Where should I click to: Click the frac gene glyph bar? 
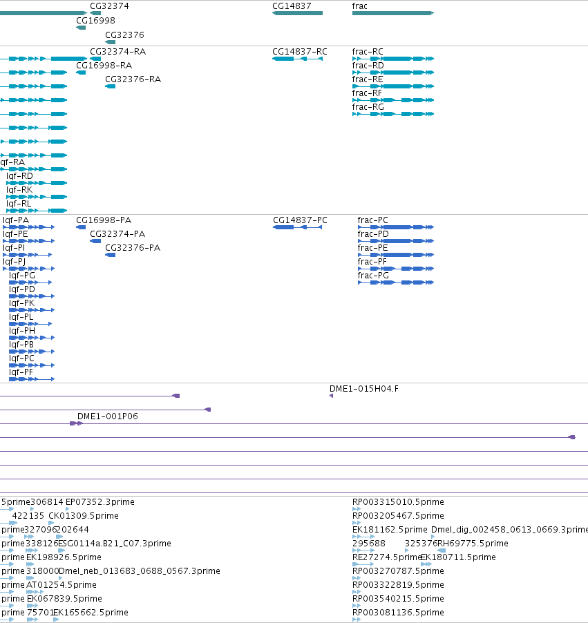392,13
